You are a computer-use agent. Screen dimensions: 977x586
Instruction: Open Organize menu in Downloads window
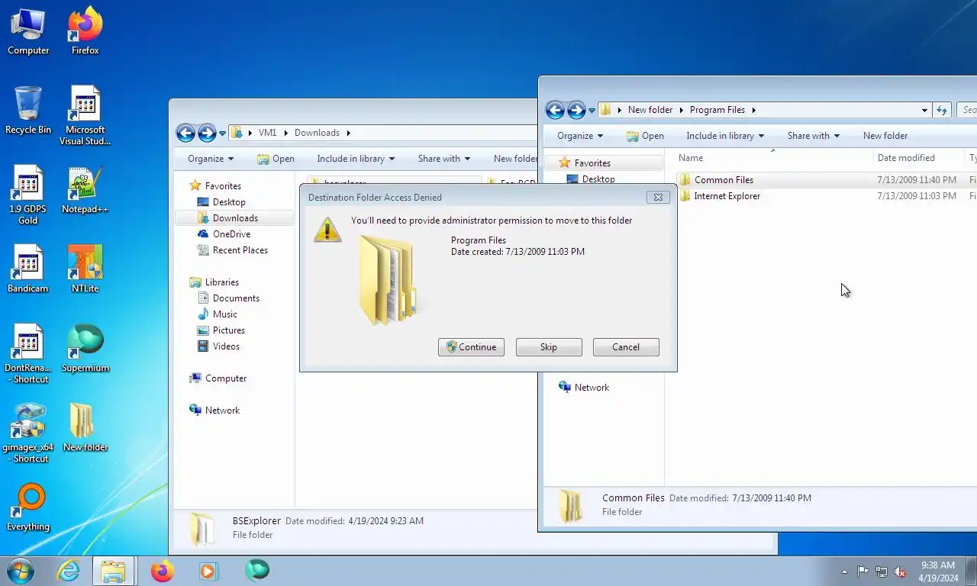click(211, 159)
